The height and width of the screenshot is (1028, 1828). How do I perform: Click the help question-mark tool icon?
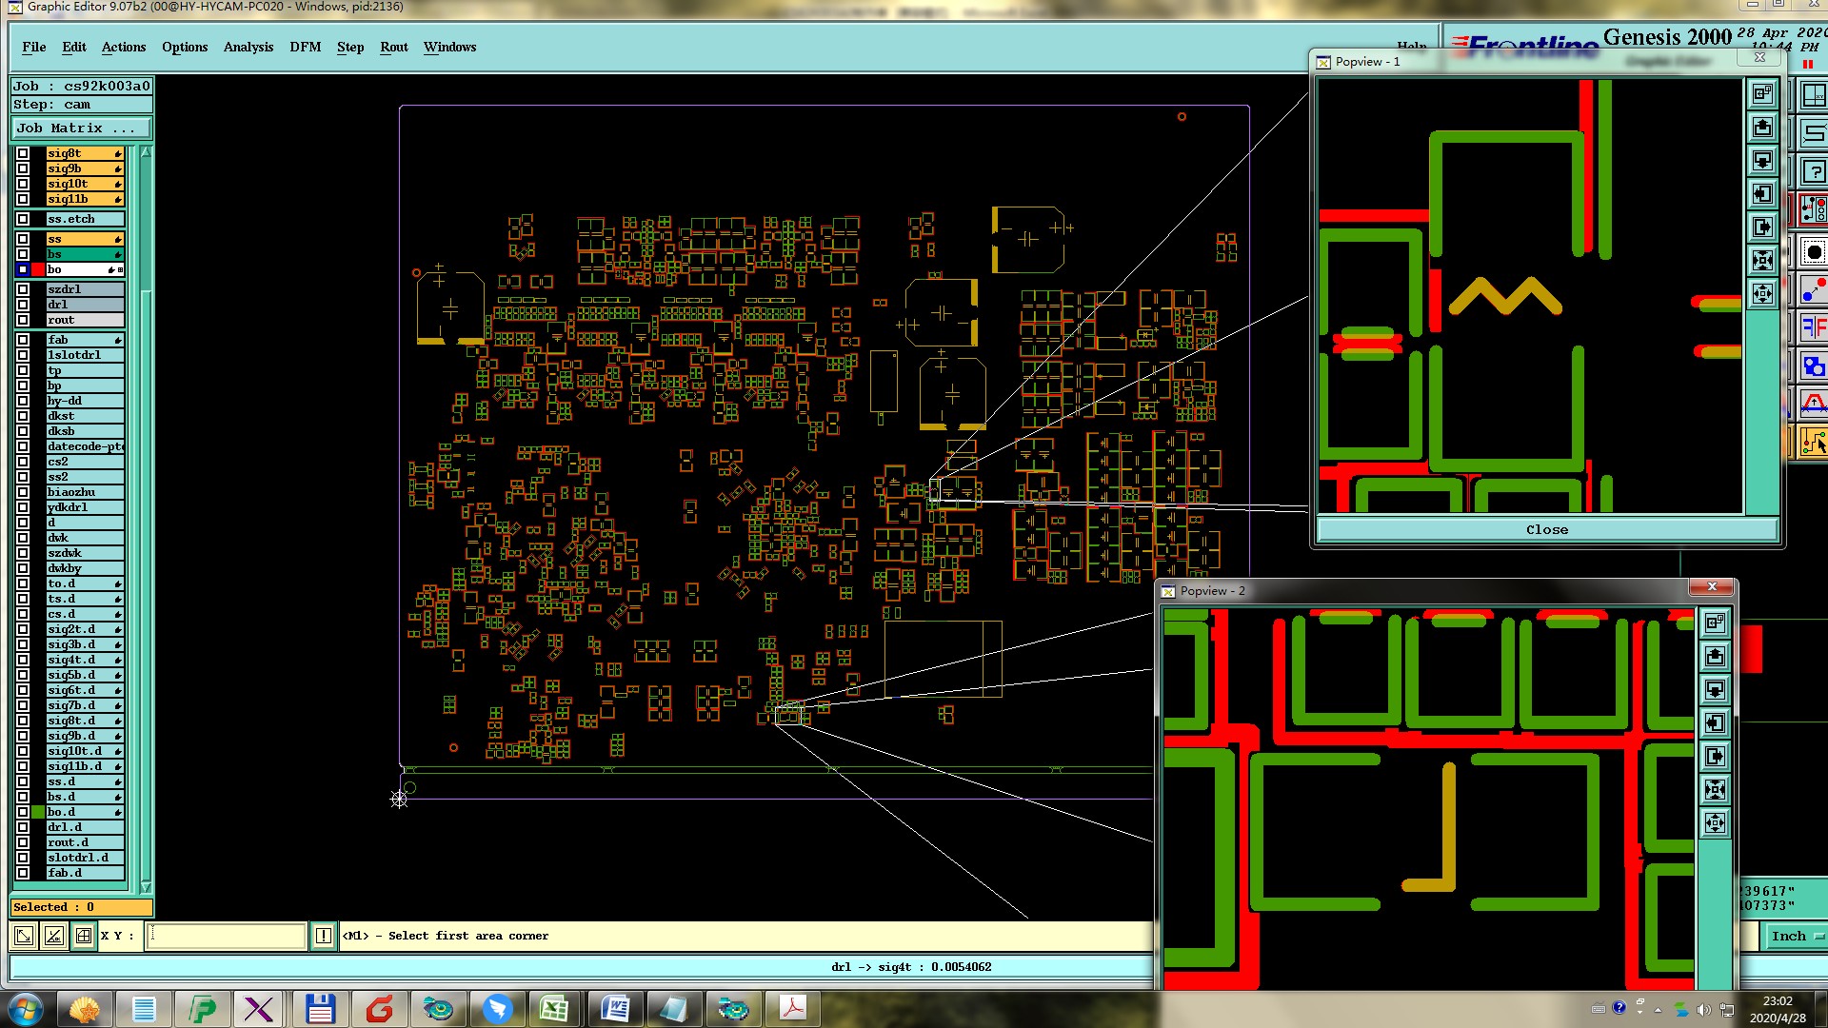click(1813, 171)
